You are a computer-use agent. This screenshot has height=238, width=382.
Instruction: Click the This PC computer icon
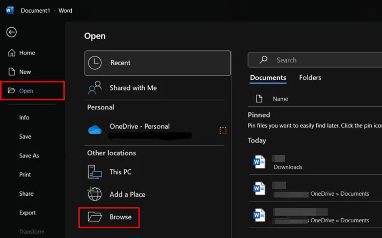pyautogui.click(x=95, y=172)
